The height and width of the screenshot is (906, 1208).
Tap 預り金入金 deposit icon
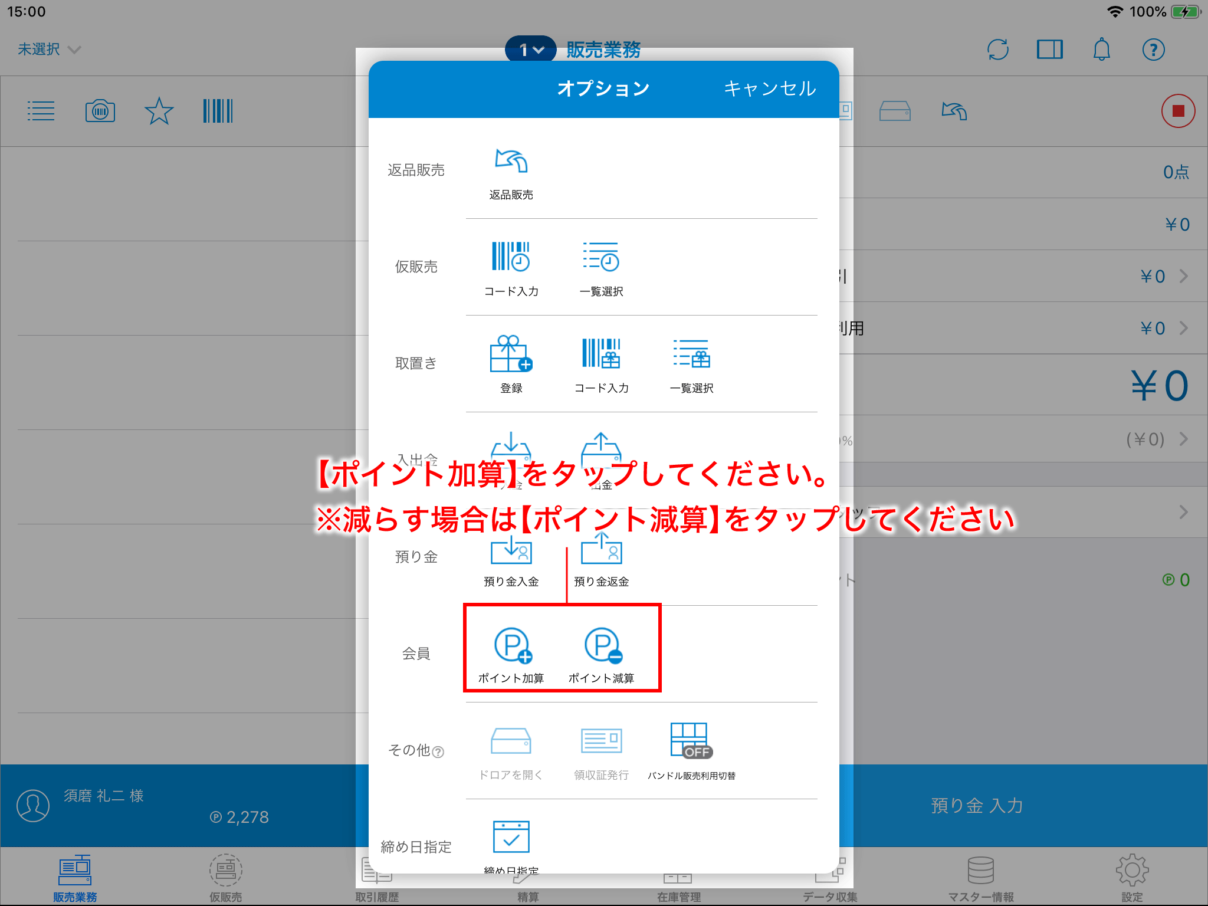pyautogui.click(x=511, y=550)
